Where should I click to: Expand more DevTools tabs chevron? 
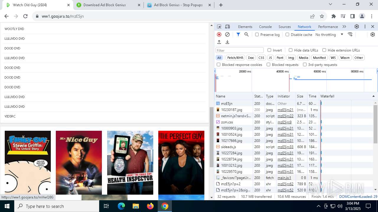[344, 26]
